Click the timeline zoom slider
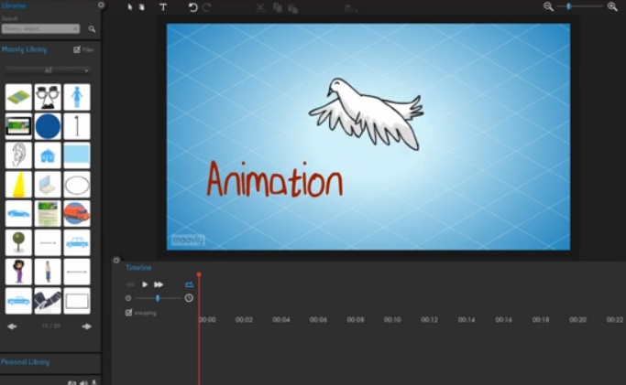The image size is (626, 385). coord(157,298)
